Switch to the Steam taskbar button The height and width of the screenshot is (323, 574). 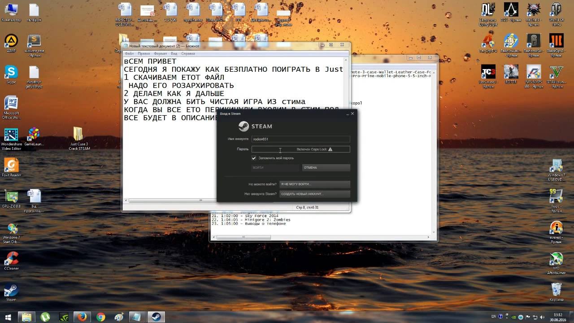156,317
